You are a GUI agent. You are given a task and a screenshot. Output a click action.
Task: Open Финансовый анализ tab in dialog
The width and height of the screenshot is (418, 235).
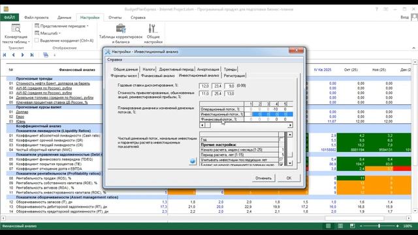[x=157, y=76]
